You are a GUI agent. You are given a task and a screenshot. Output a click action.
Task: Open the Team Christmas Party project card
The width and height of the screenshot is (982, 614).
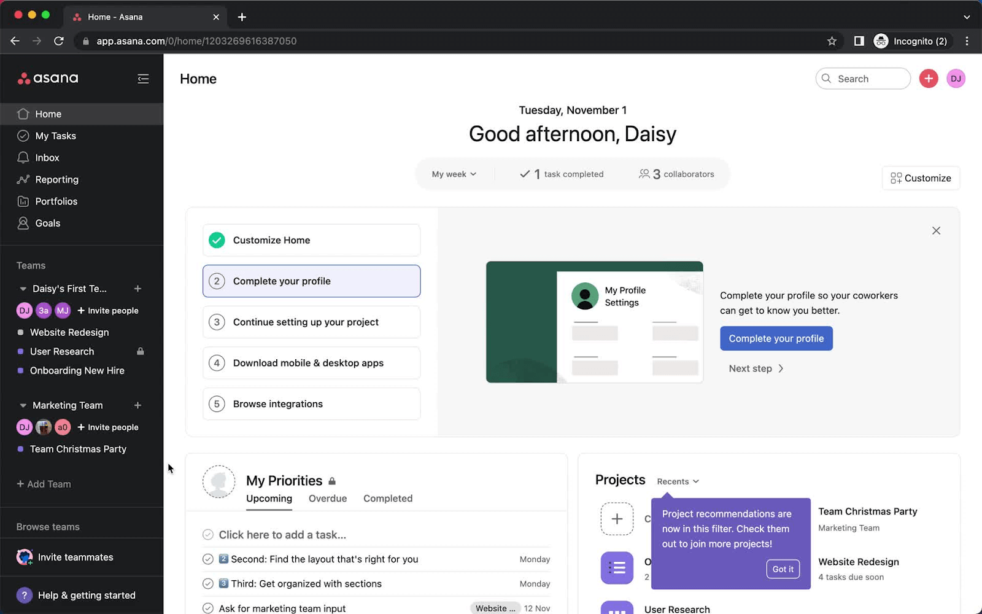point(867,519)
